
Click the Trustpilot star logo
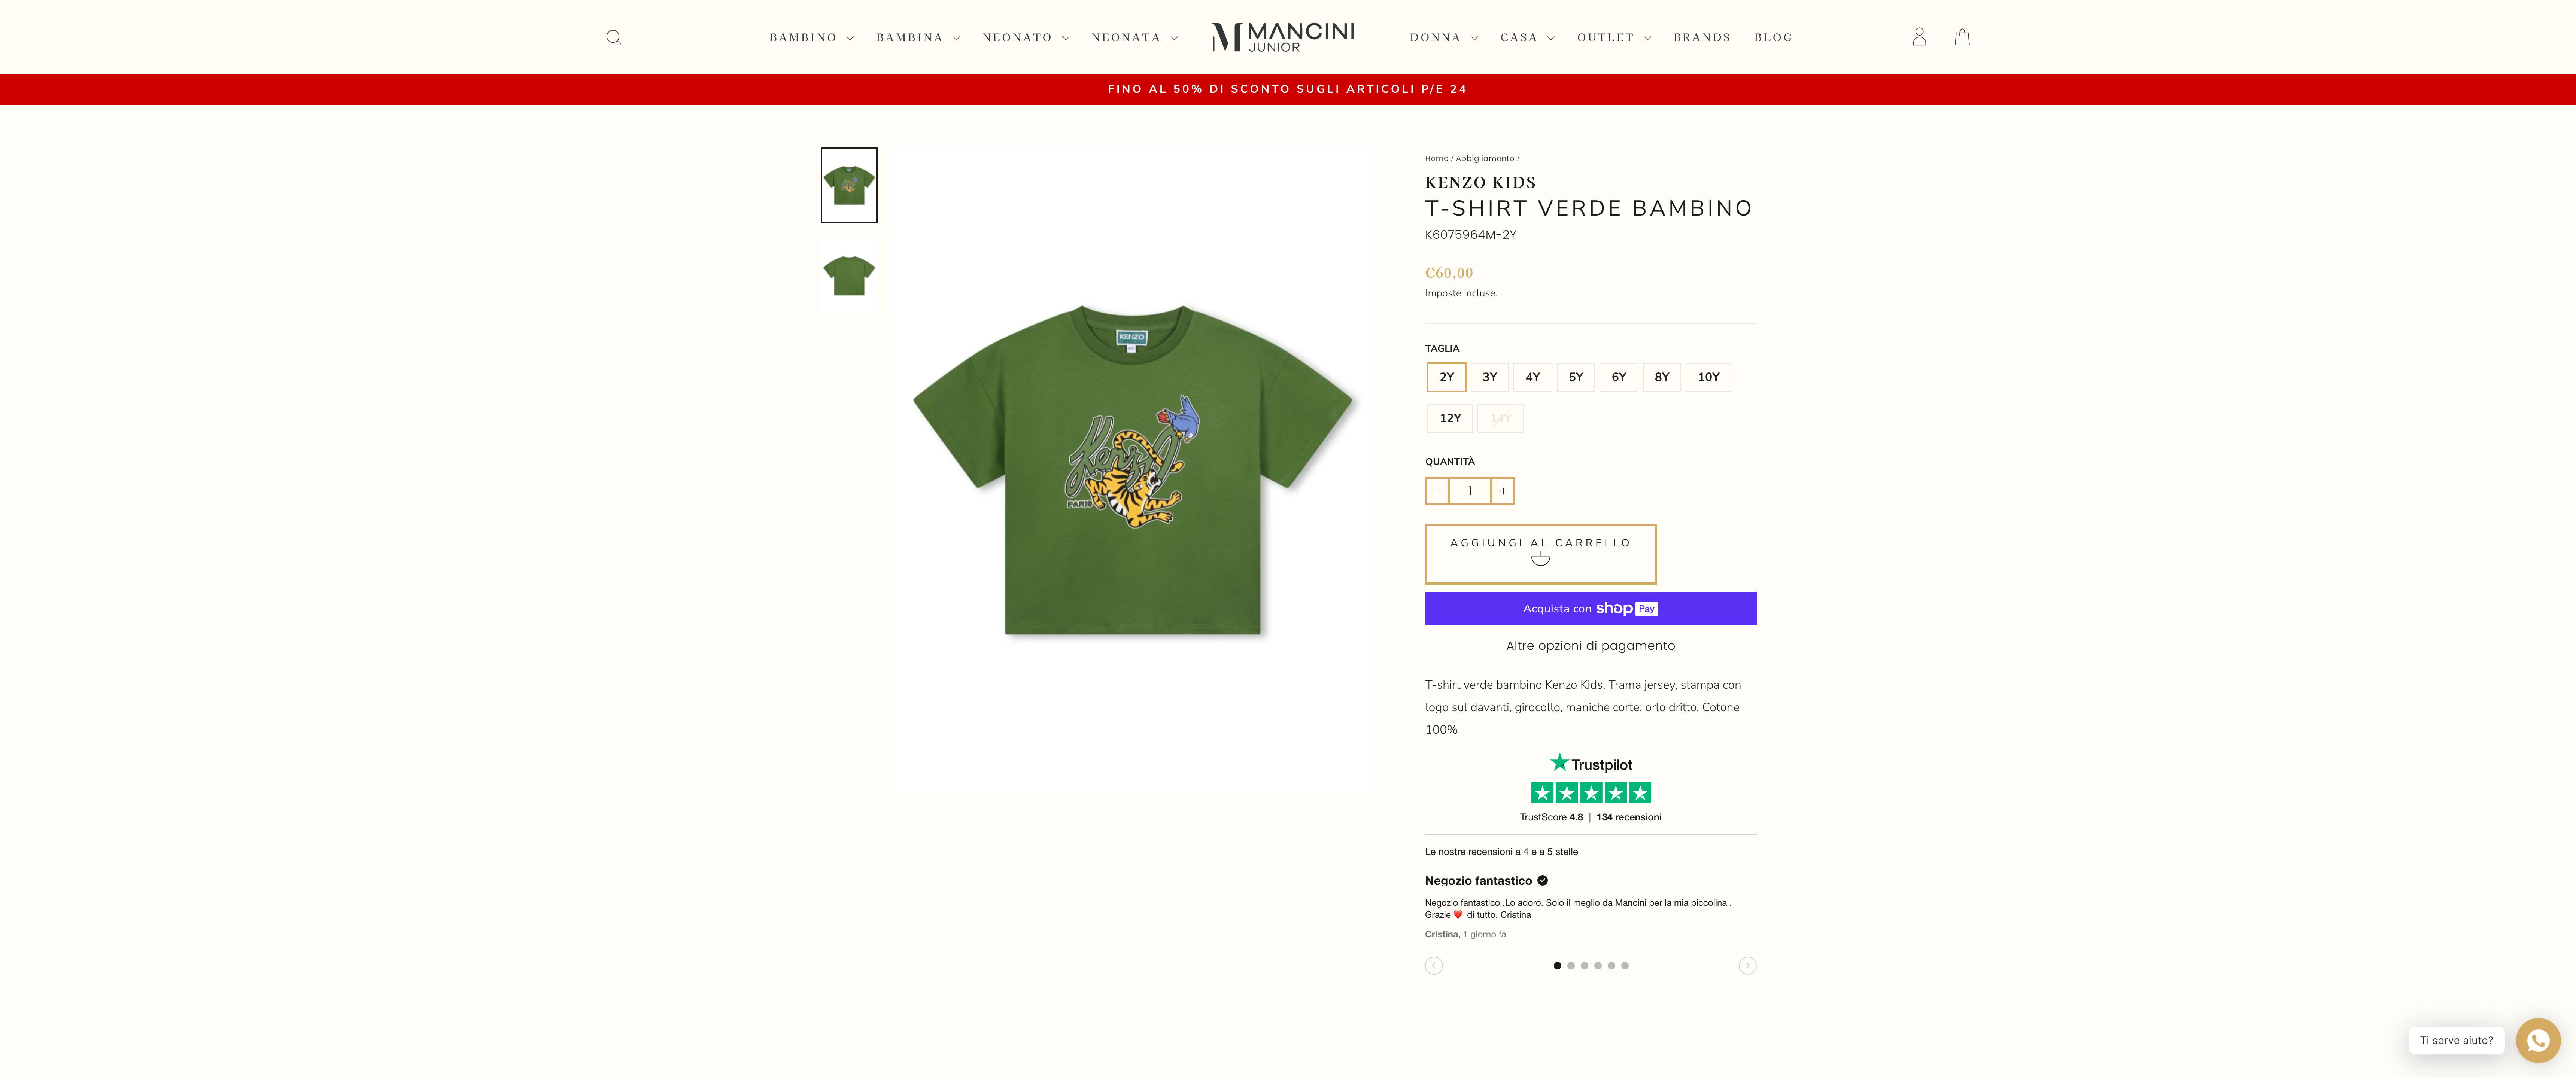tap(1591, 764)
